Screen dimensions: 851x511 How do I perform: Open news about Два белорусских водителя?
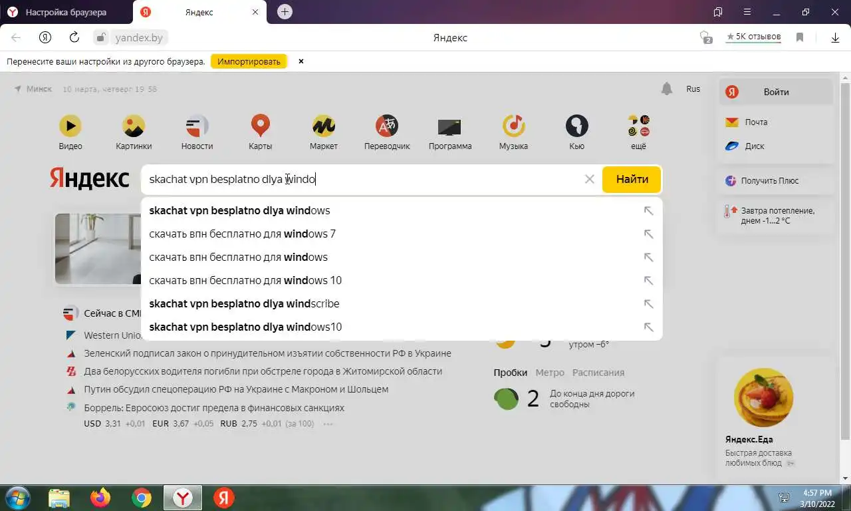tap(263, 371)
